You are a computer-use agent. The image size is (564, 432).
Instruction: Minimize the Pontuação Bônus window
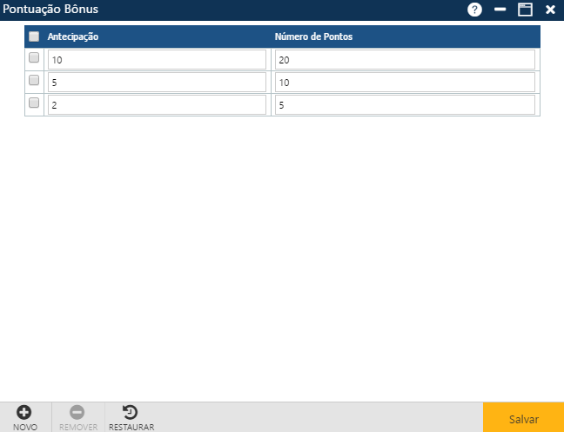(x=500, y=10)
